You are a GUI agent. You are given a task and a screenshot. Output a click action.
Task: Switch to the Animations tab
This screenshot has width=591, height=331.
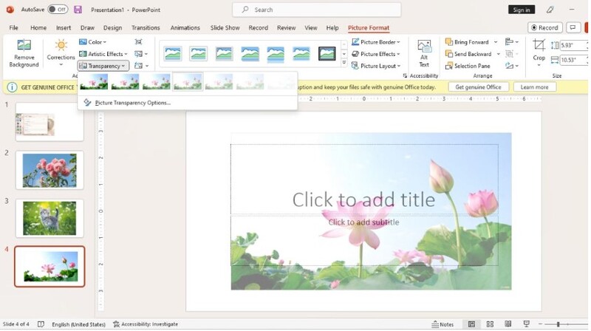(185, 28)
